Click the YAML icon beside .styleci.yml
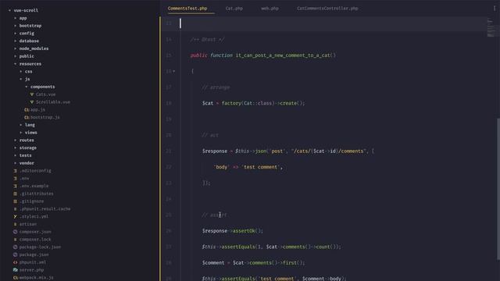The height and width of the screenshot is (281, 500). [16, 217]
